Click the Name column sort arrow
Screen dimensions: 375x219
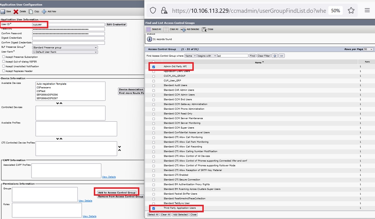pyautogui.click(x=263, y=62)
